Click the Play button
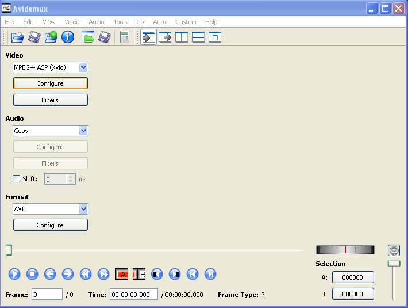The image size is (408, 308). [14, 274]
